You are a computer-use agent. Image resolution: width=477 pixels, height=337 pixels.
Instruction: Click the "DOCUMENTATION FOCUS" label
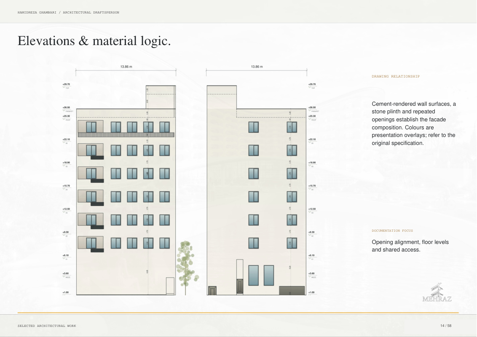click(x=392, y=230)
